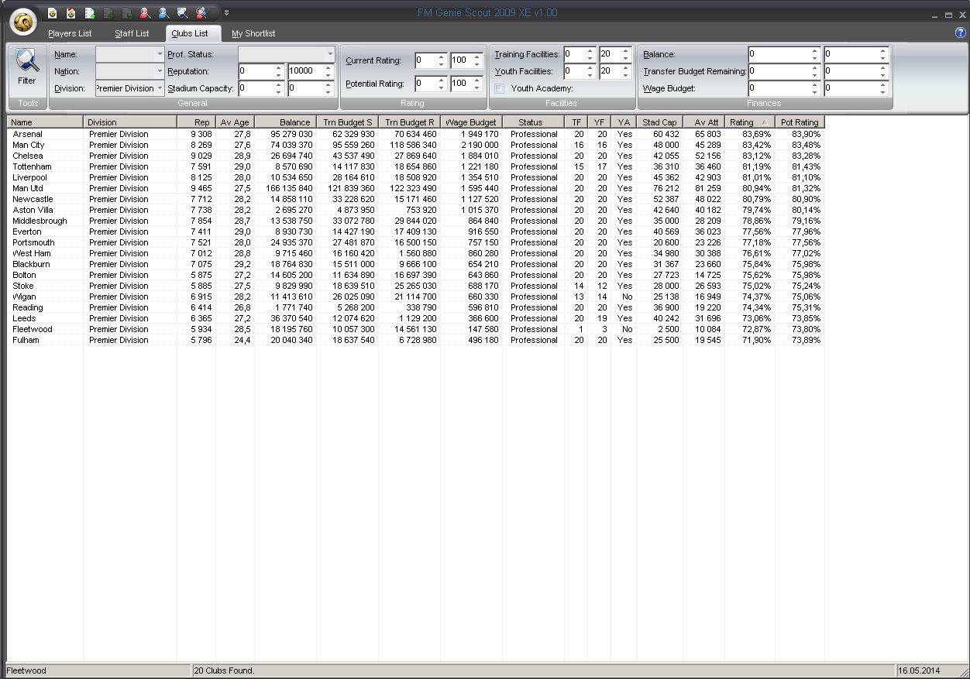
Task: Open the golden football application menu orb
Action: 23,22
